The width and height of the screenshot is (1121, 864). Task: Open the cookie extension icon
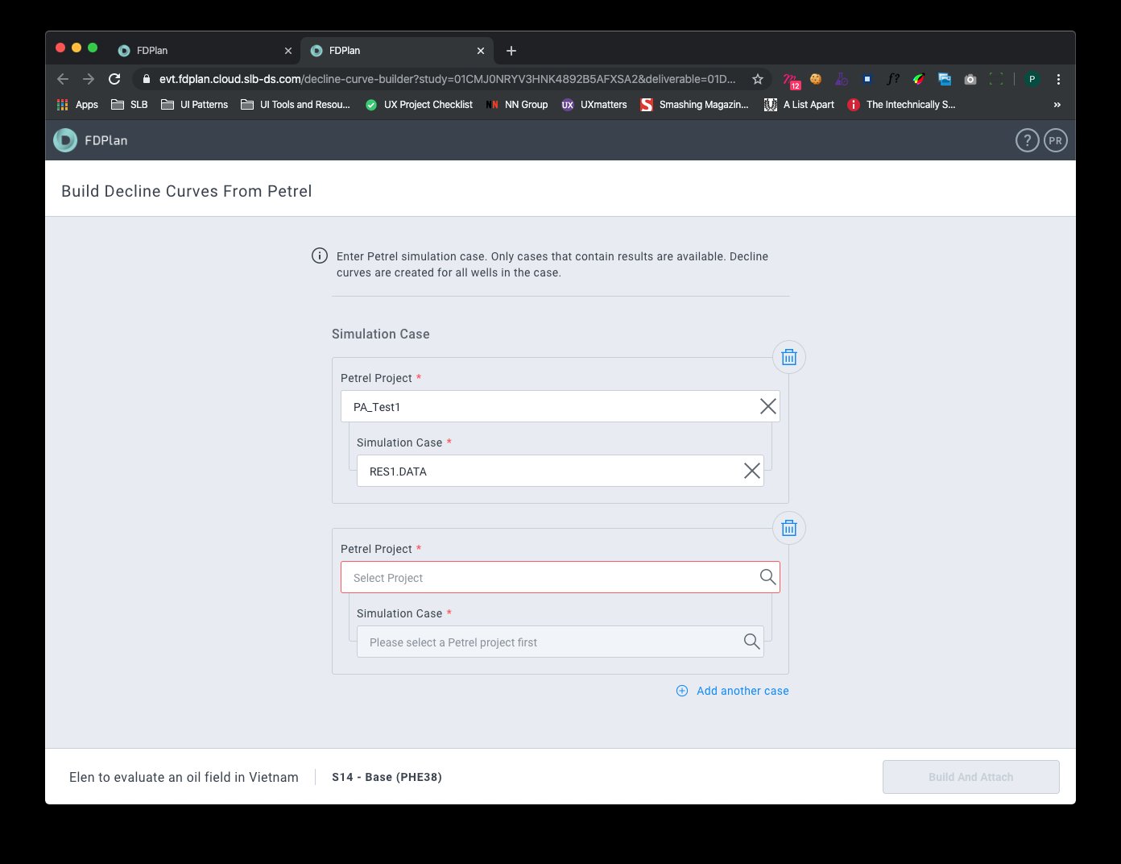point(816,79)
